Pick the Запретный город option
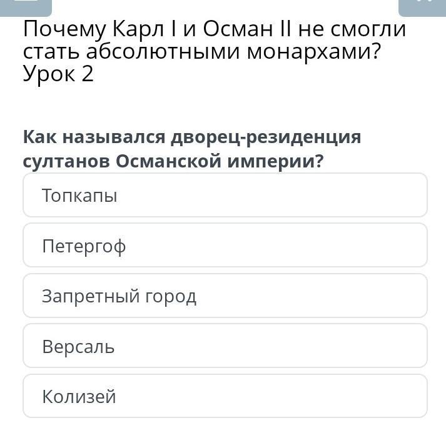Image resolution: width=446 pixels, height=433 pixels. point(225,296)
